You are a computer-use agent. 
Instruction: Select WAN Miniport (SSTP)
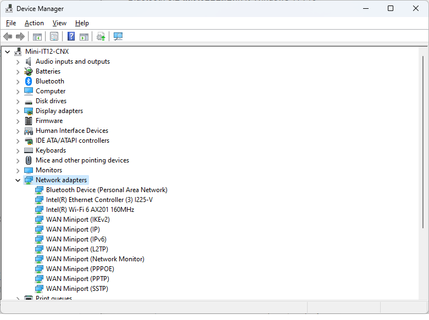tap(77, 288)
